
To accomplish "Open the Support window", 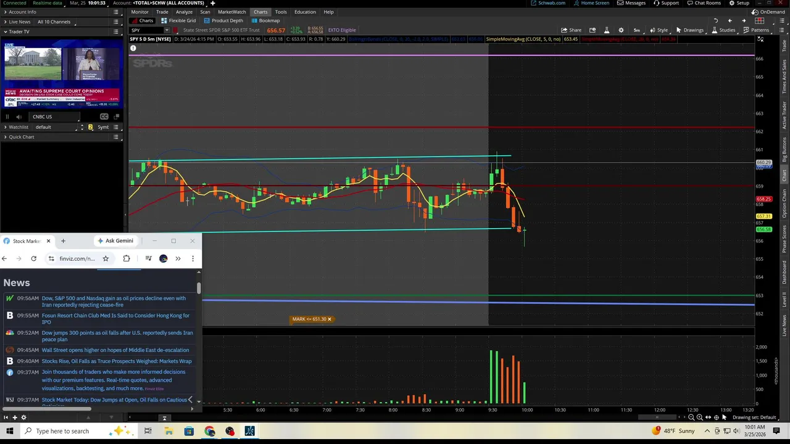I will point(666,3).
